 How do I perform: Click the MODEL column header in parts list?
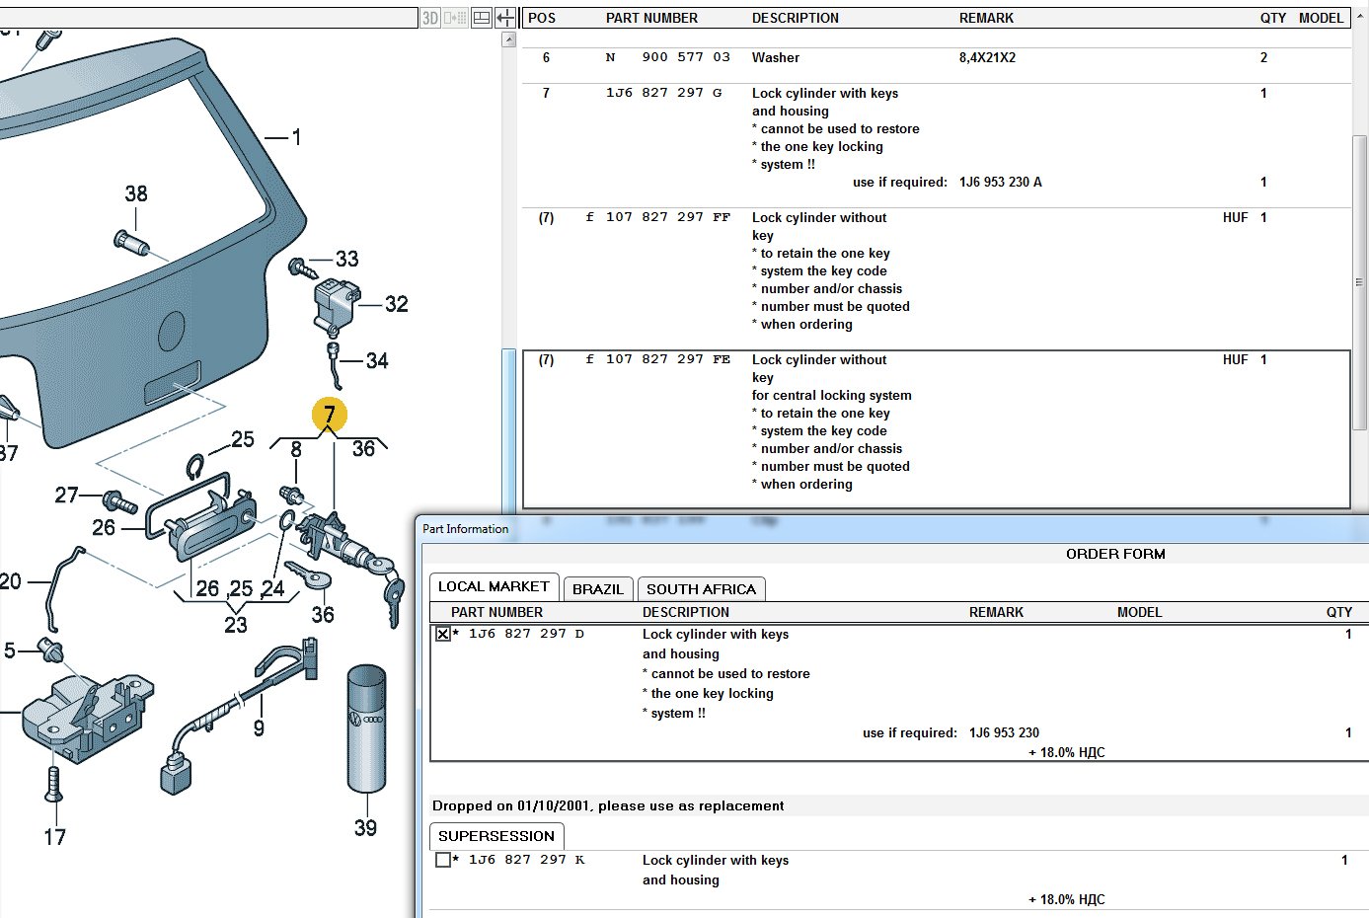(1321, 18)
